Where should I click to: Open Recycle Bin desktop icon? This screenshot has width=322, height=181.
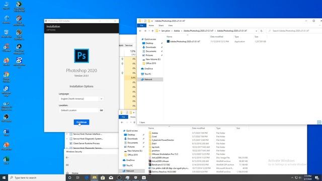[x=6, y=34]
